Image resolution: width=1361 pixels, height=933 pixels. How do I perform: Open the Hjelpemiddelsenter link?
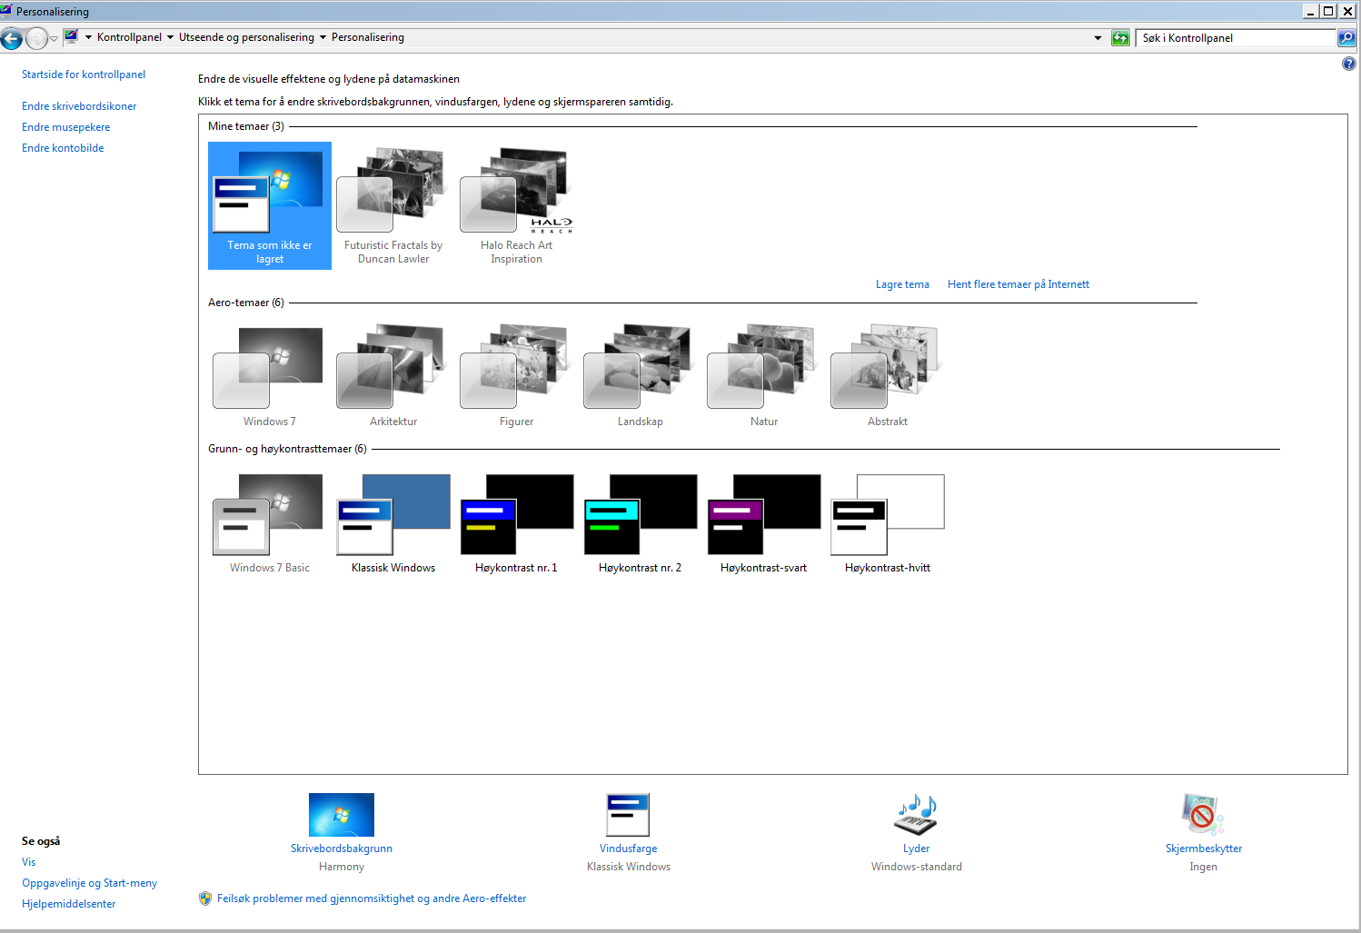[69, 904]
